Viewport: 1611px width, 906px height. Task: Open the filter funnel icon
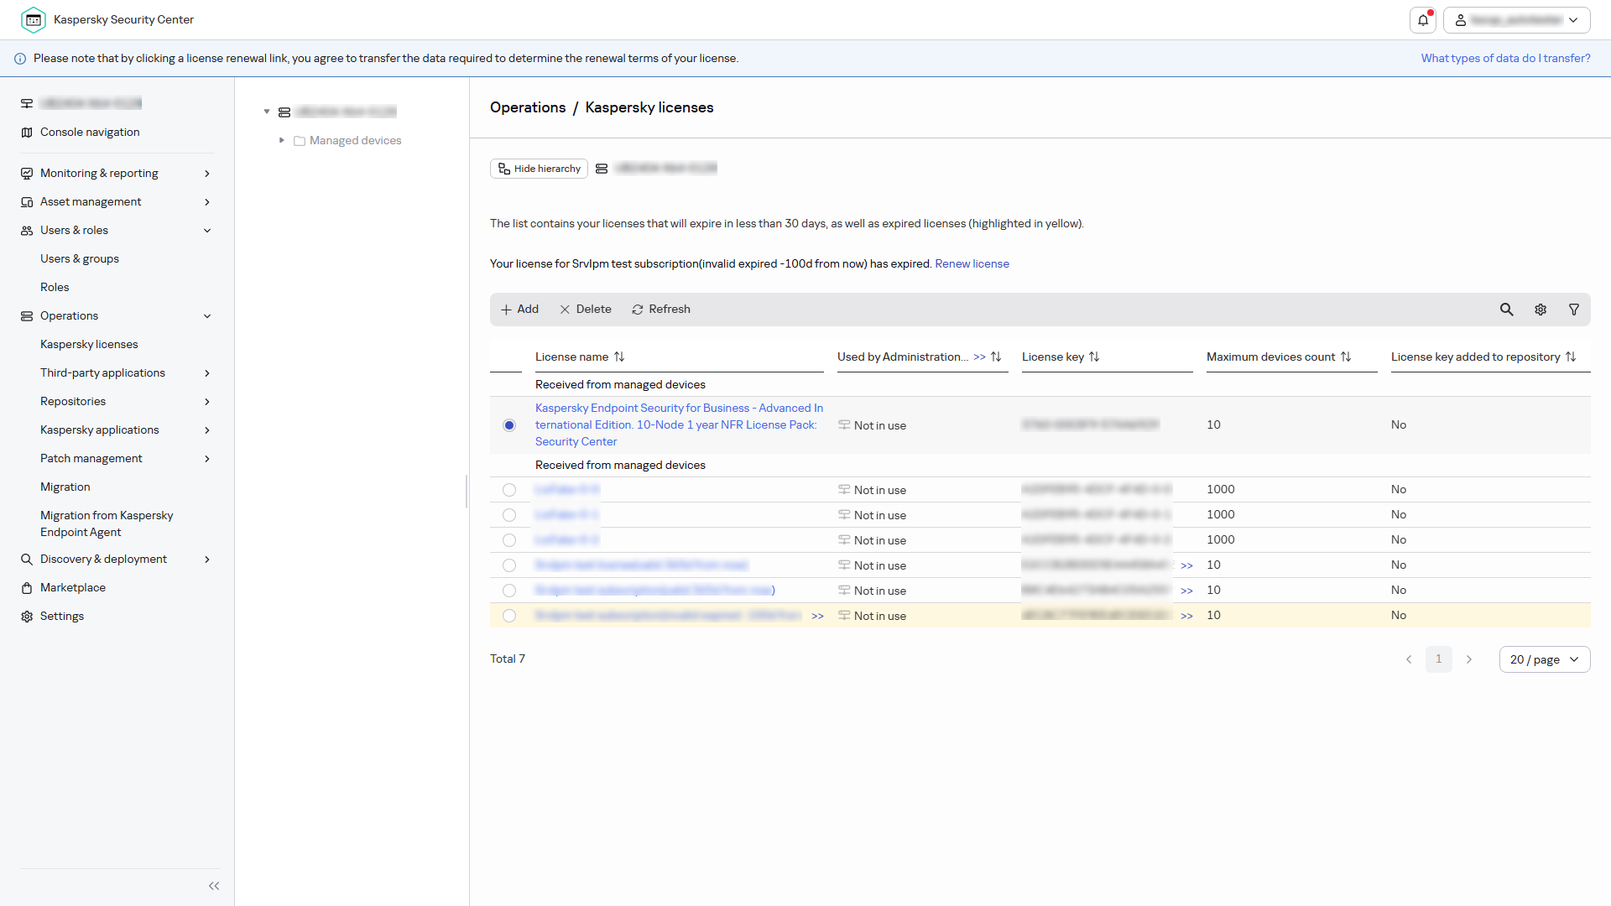point(1574,310)
